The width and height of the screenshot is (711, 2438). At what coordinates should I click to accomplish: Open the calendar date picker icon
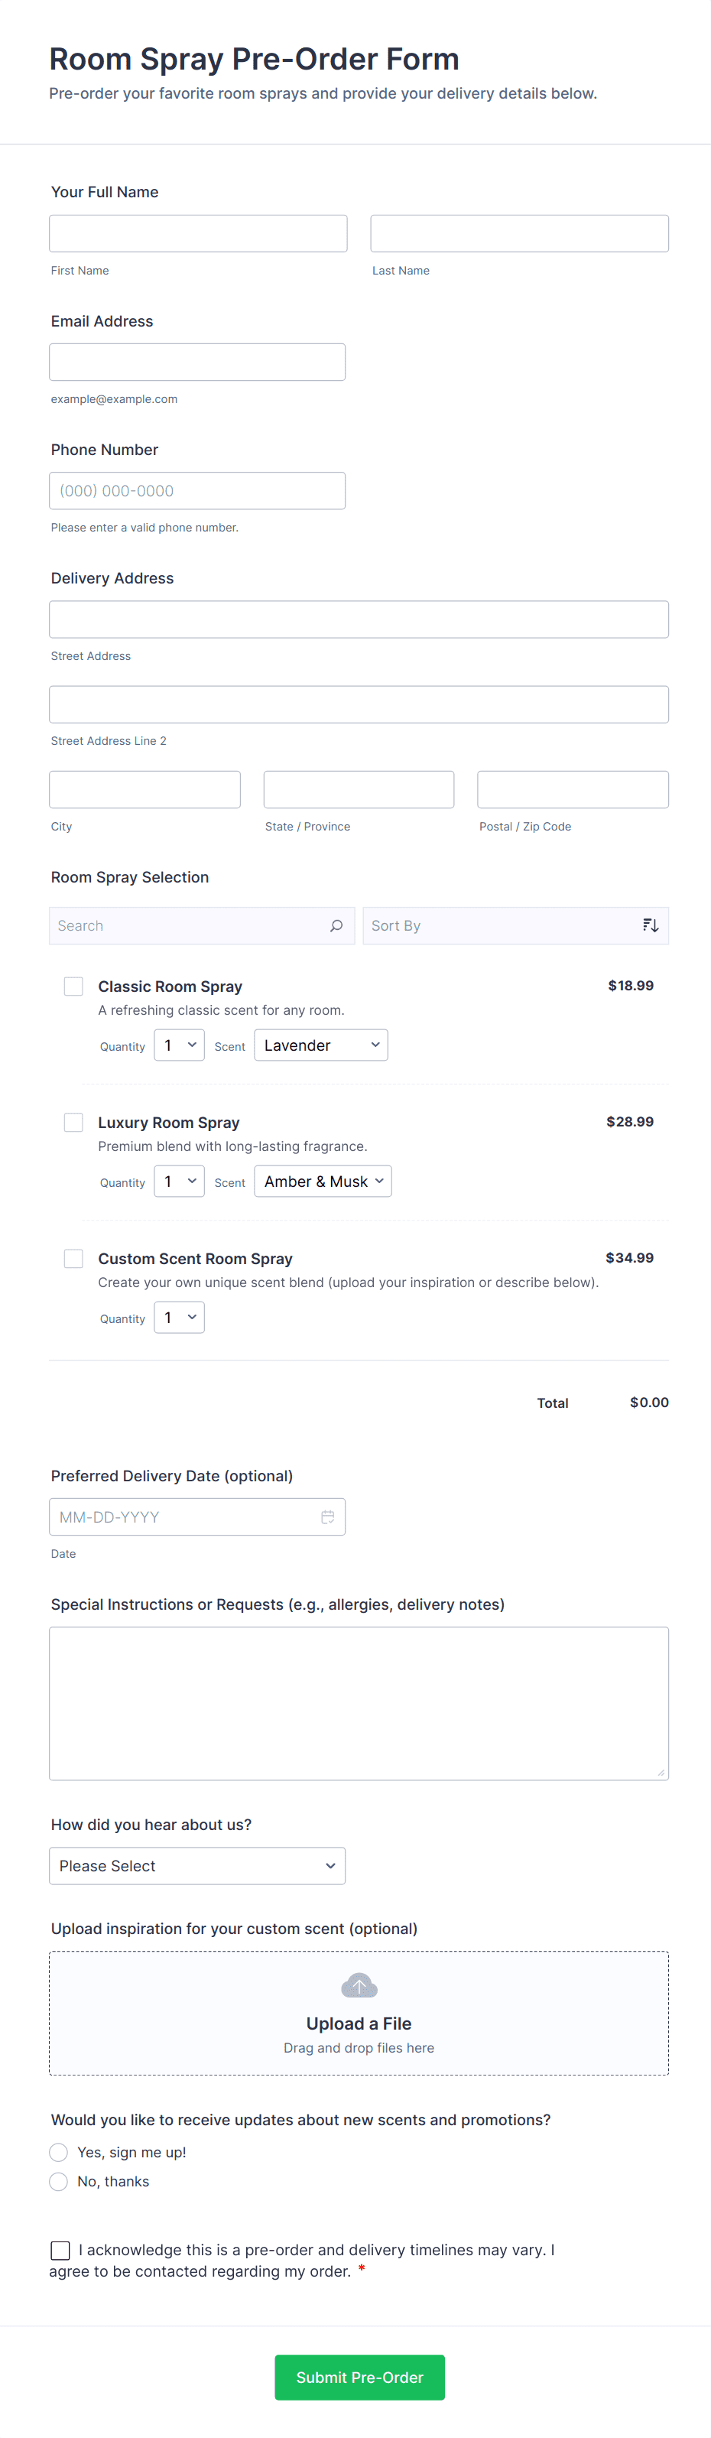[327, 1517]
